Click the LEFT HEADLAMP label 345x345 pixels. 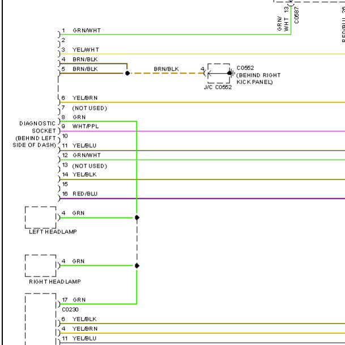53,232
